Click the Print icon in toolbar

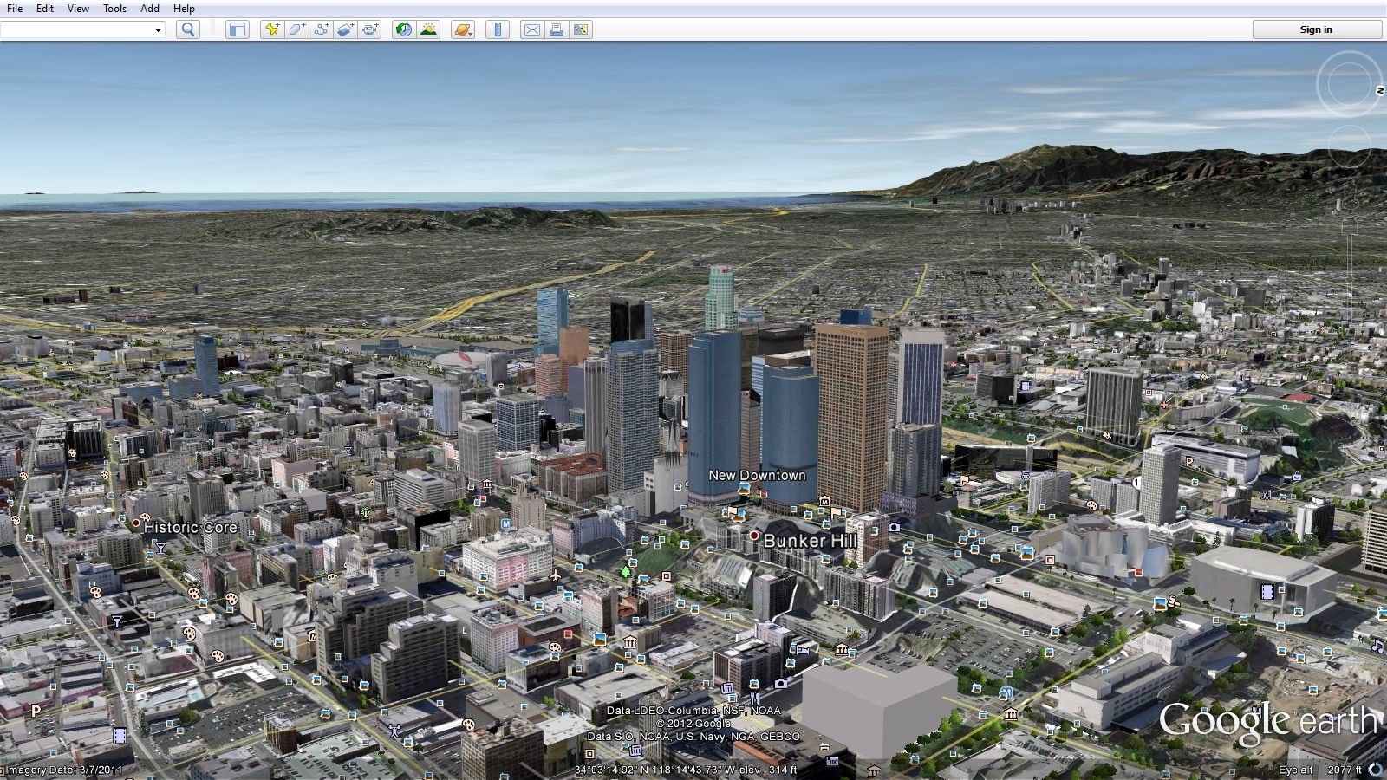556,29
